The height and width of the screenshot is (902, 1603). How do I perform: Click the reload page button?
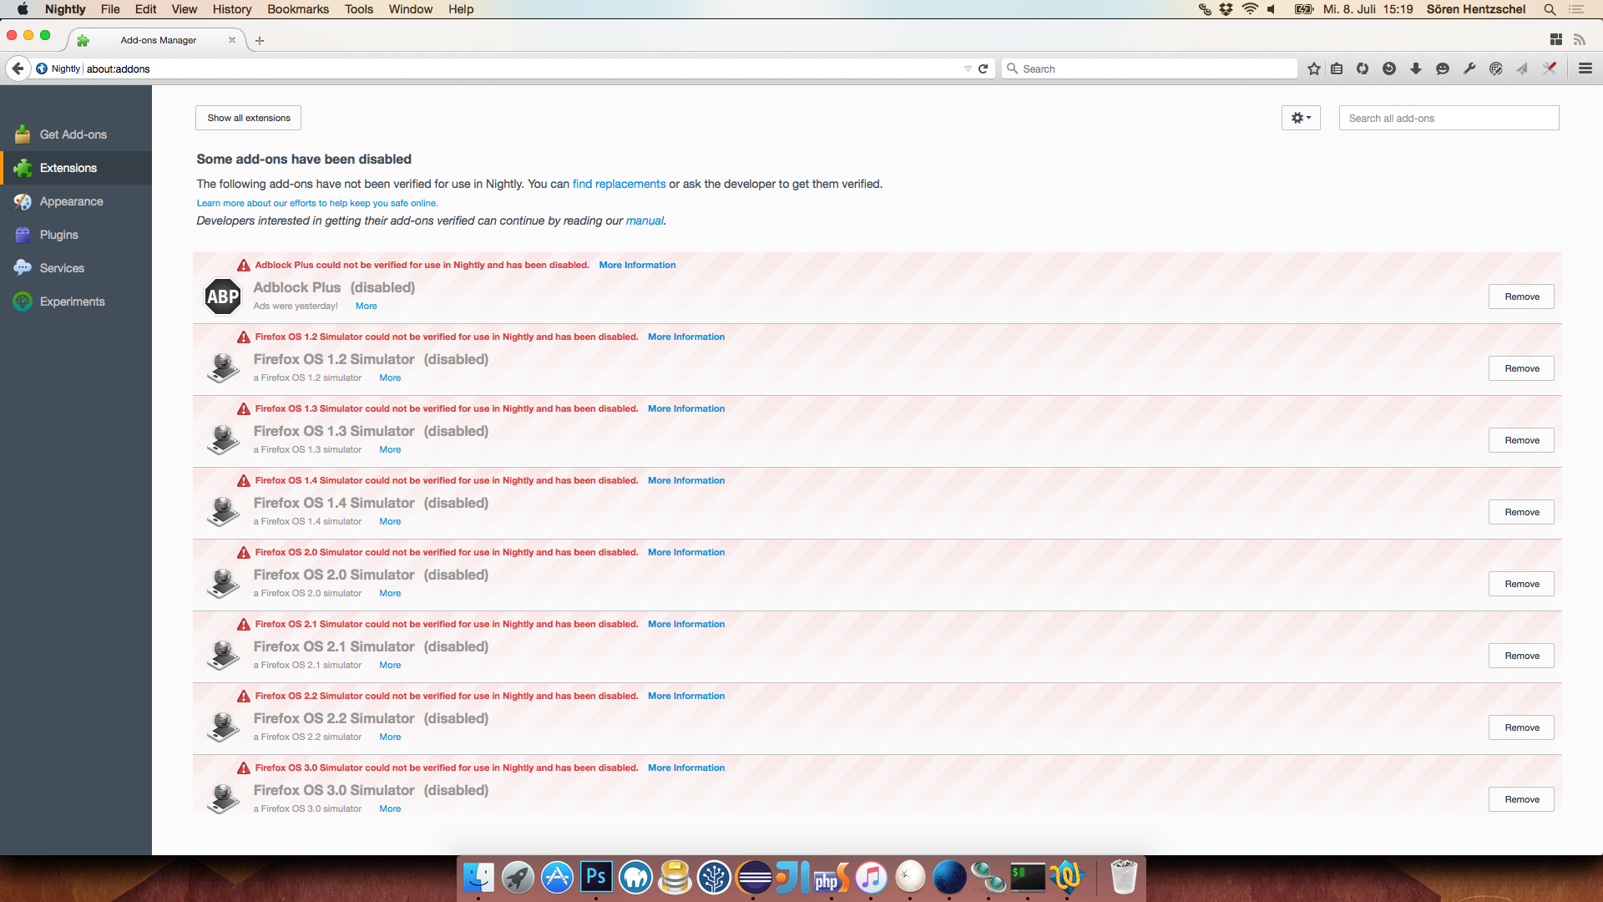pos(984,68)
